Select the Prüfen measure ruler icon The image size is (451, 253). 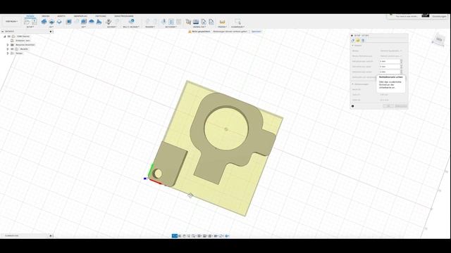(222, 22)
